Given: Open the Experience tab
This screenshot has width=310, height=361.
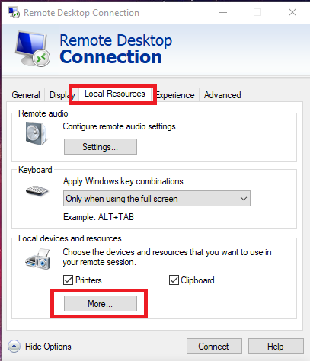Looking at the screenshot, I should coord(175,95).
